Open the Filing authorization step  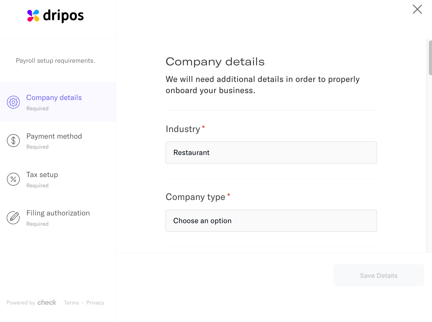click(58, 213)
